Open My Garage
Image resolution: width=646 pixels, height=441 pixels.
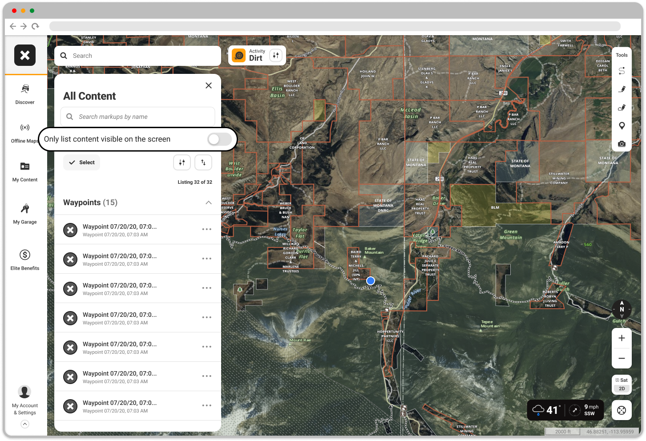[x=25, y=214]
